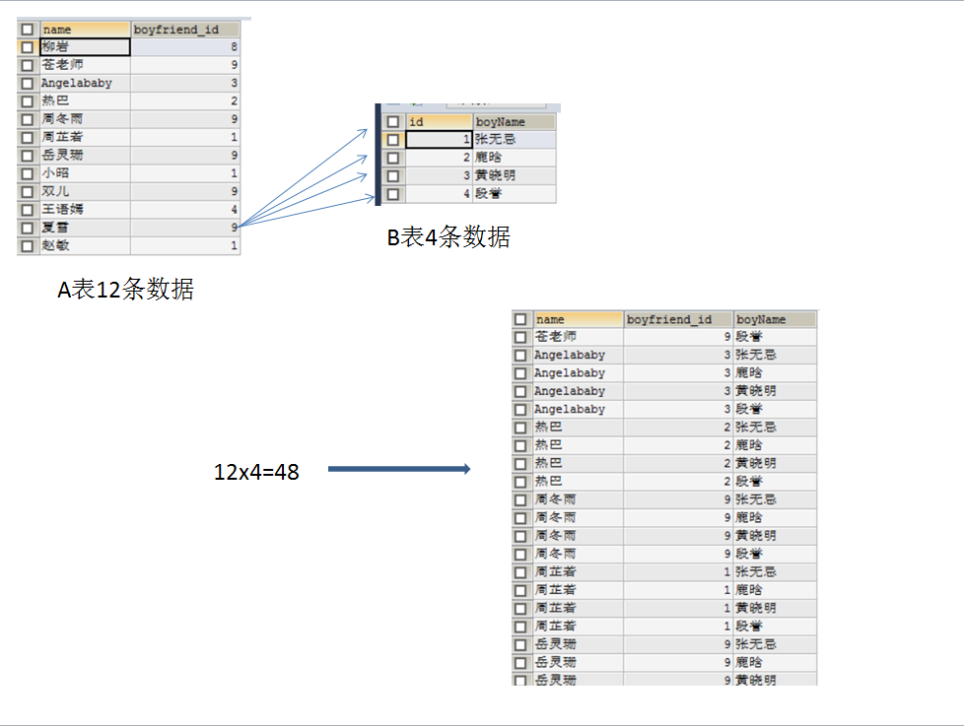Sort table A by the name column header
This screenshot has height=726, width=964.
tap(86, 29)
